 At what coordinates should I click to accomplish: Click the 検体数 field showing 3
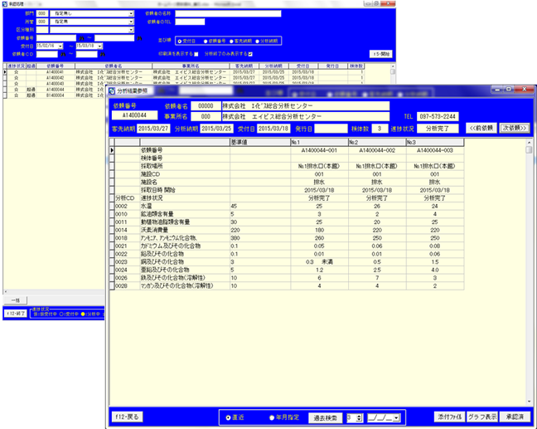pyautogui.click(x=380, y=129)
